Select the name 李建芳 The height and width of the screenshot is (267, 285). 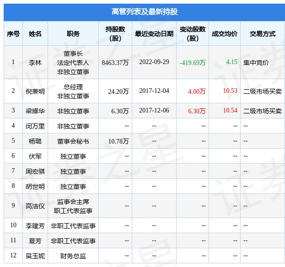[x=35, y=226]
